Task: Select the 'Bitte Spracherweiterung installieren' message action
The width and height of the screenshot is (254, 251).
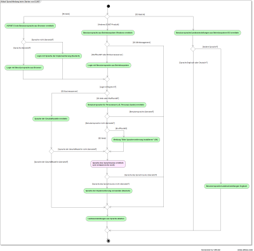Action: pos(135,140)
